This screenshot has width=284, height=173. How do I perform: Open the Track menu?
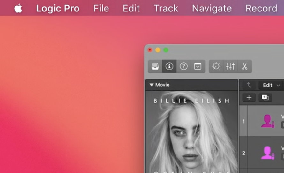[166, 8]
